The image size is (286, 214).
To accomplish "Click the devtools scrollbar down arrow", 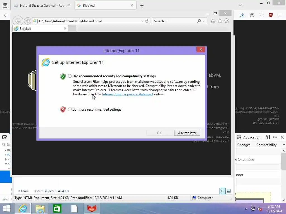I will tap(283, 200).
